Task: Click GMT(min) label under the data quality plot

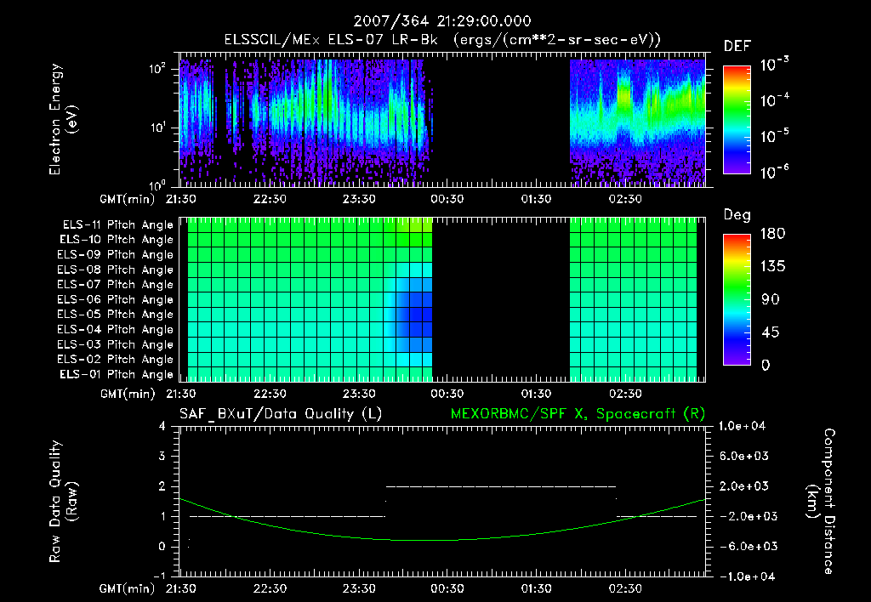Action: 128,588
